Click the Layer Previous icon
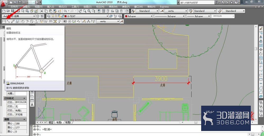The height and width of the screenshot is (136, 264). pyautogui.click(x=116, y=16)
